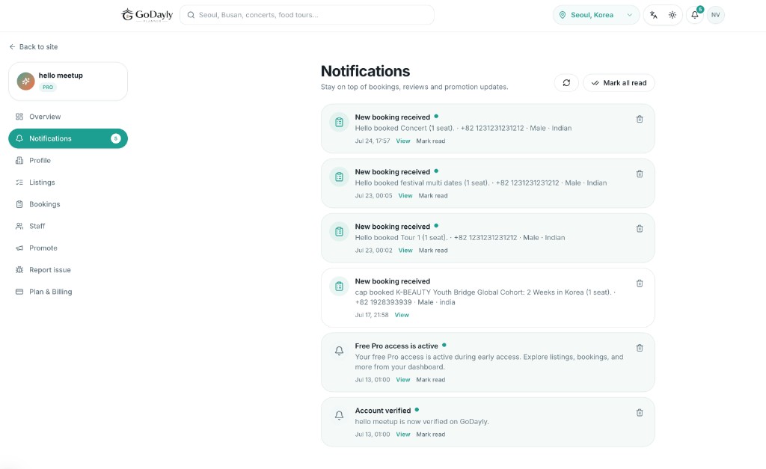Screen dimensions: 766x469
Task: Open Report issue in the sidebar
Action: (68, 270)
